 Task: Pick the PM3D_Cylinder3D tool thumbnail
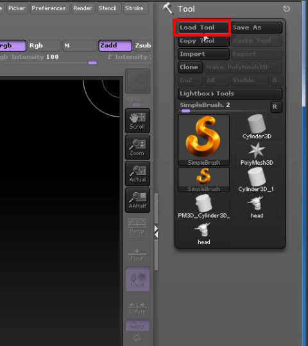pyautogui.click(x=203, y=206)
